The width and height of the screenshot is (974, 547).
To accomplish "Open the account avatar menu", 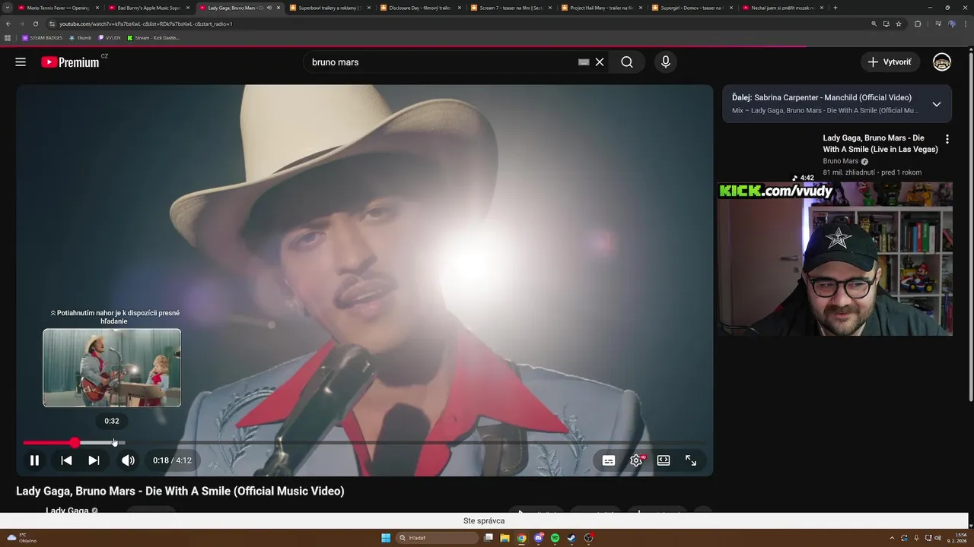I will click(x=942, y=62).
